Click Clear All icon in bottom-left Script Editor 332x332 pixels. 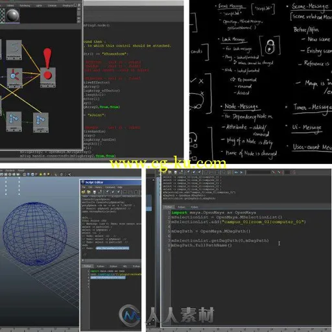click(x=119, y=192)
